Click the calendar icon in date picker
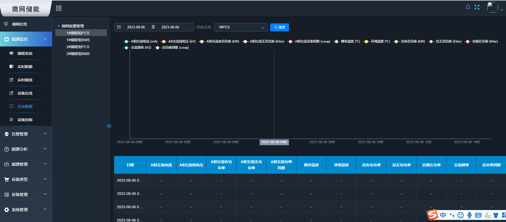Viewport: 506px width, 222px height. tap(119, 27)
